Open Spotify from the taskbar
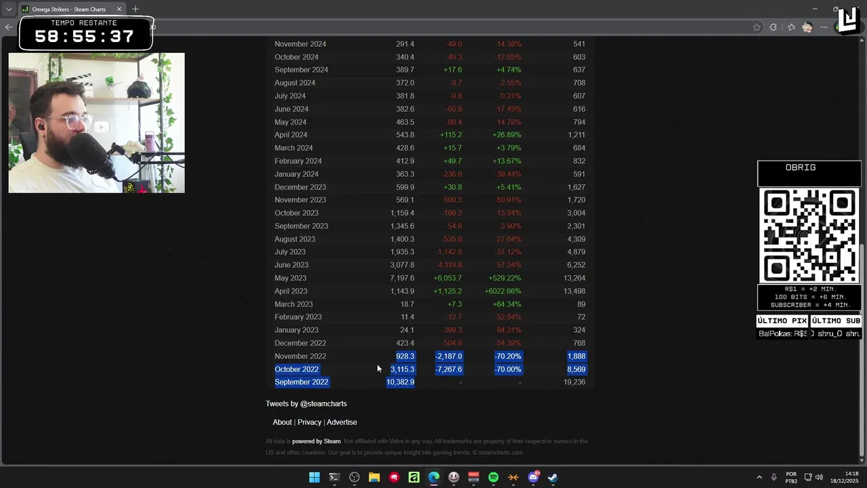The image size is (867, 488). click(493, 477)
